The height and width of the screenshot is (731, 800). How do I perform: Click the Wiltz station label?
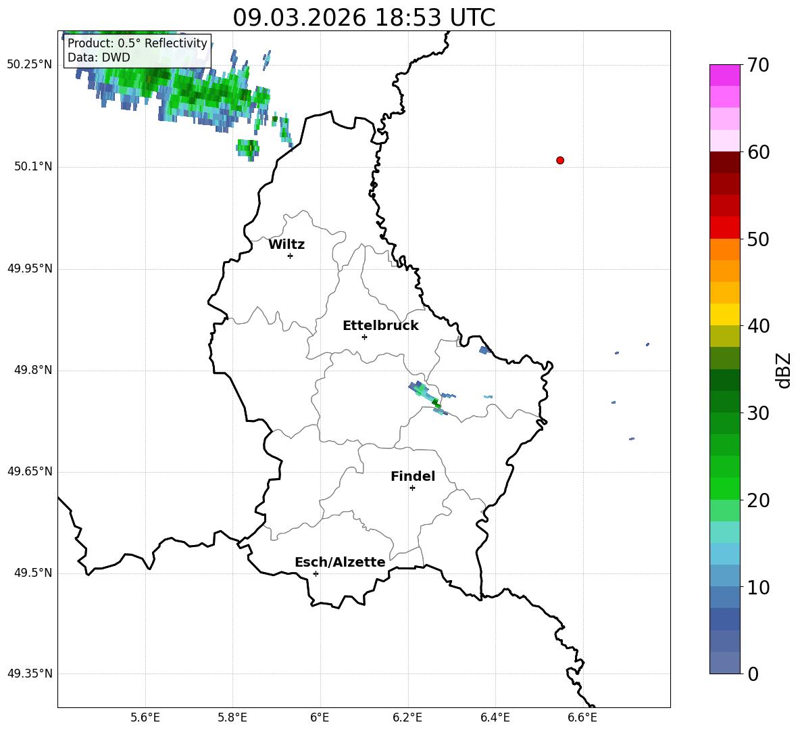click(286, 245)
